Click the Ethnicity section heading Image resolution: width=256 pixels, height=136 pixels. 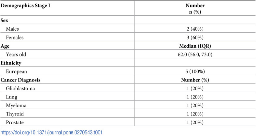click(11, 63)
